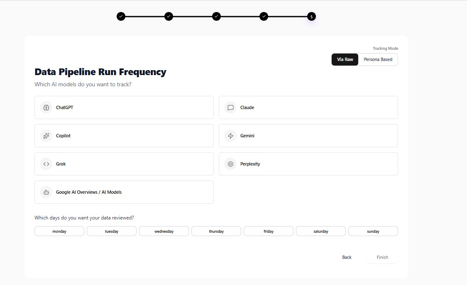Click 'Which AI models do you want to track?' text
The image size is (467, 285).
(x=83, y=85)
